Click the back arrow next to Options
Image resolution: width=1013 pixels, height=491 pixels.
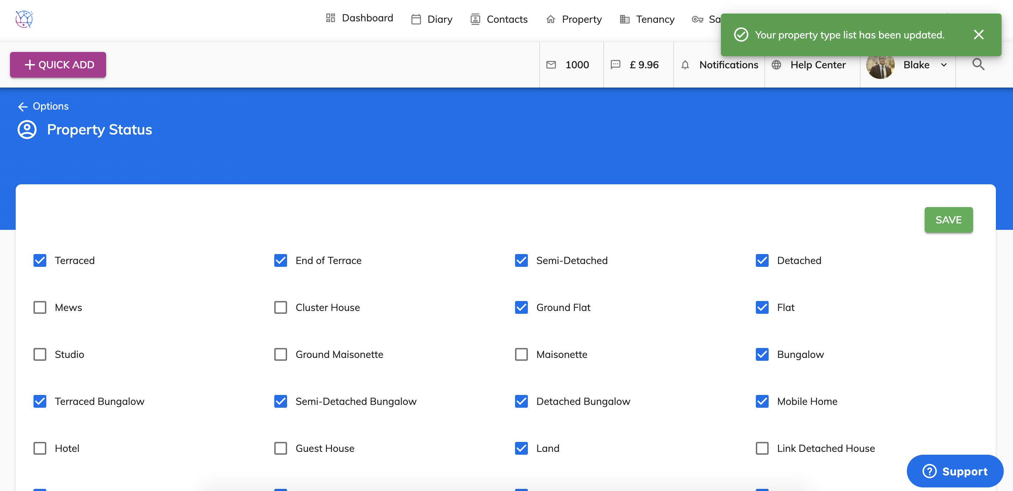[x=23, y=106]
